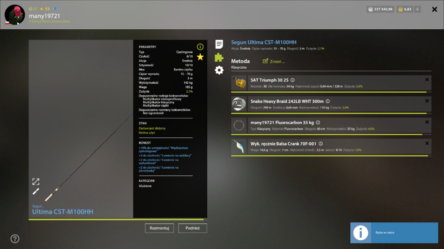Show info for Balsa Crank 70F-001 lure

tap(321, 144)
